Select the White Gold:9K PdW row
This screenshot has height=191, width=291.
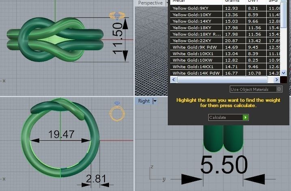point(225,47)
